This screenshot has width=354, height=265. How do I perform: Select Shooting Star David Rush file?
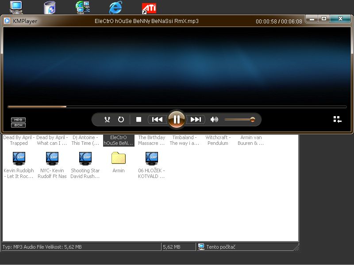click(85, 165)
